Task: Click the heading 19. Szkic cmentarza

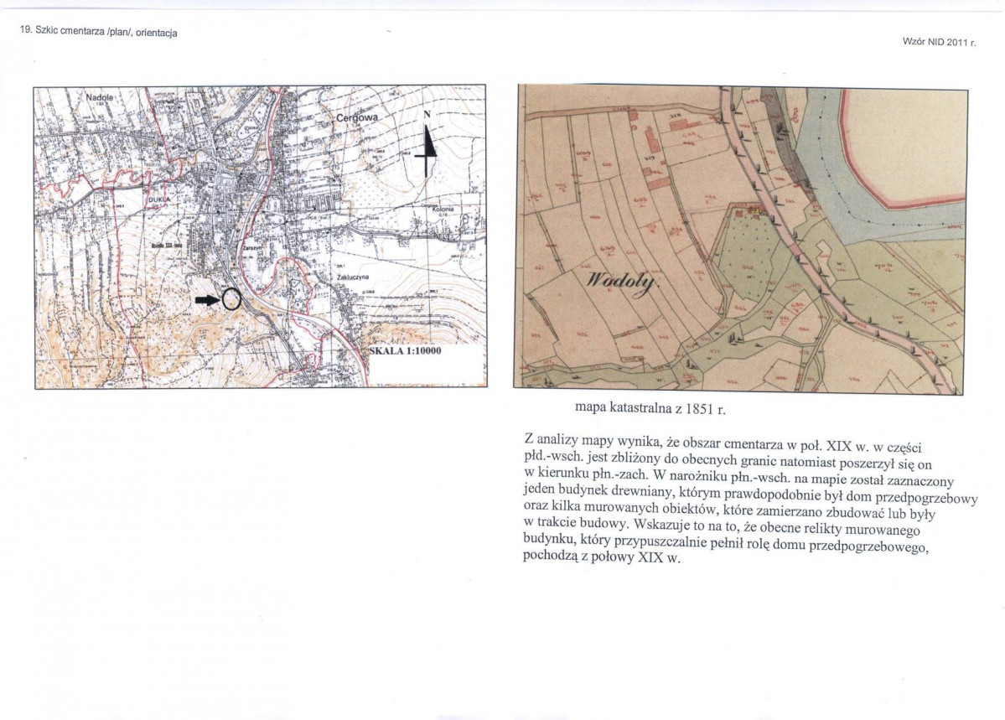Action: (99, 31)
